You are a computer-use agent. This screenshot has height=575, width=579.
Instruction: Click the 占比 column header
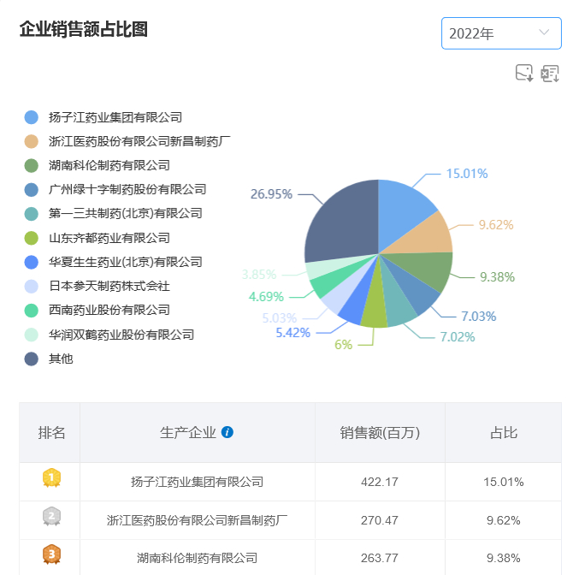pos(504,432)
